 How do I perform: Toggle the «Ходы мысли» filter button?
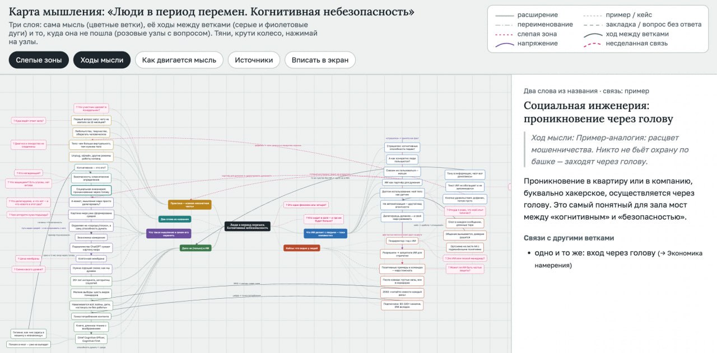102,60
